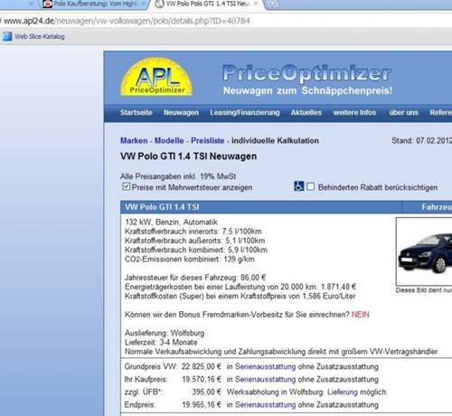Click the Grundpreis value 22.825,00 €

click(201, 367)
